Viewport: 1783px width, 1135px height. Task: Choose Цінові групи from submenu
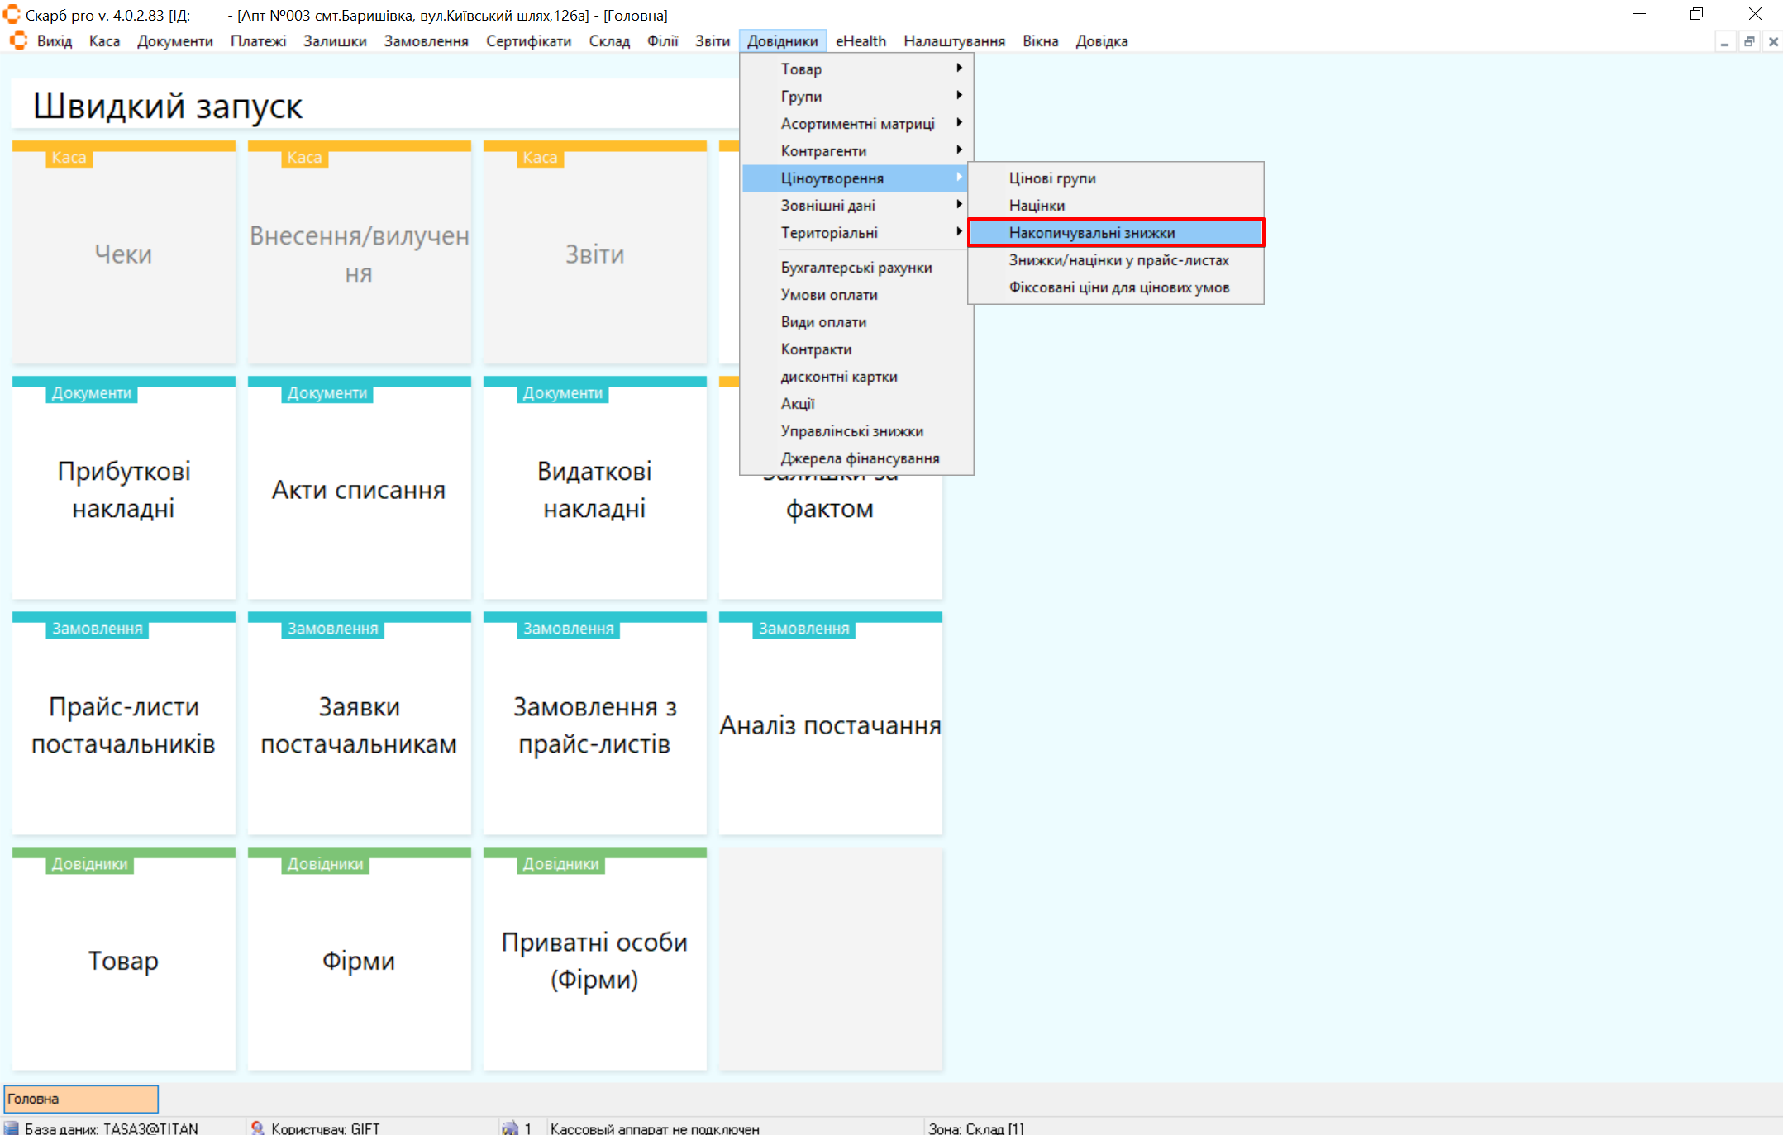pos(1051,178)
